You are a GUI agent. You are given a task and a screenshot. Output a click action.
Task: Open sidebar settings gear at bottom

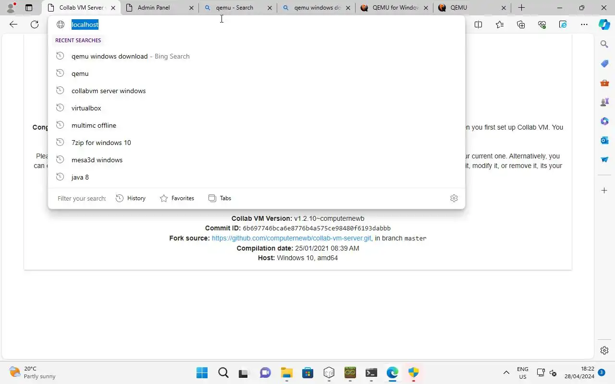[x=604, y=350]
